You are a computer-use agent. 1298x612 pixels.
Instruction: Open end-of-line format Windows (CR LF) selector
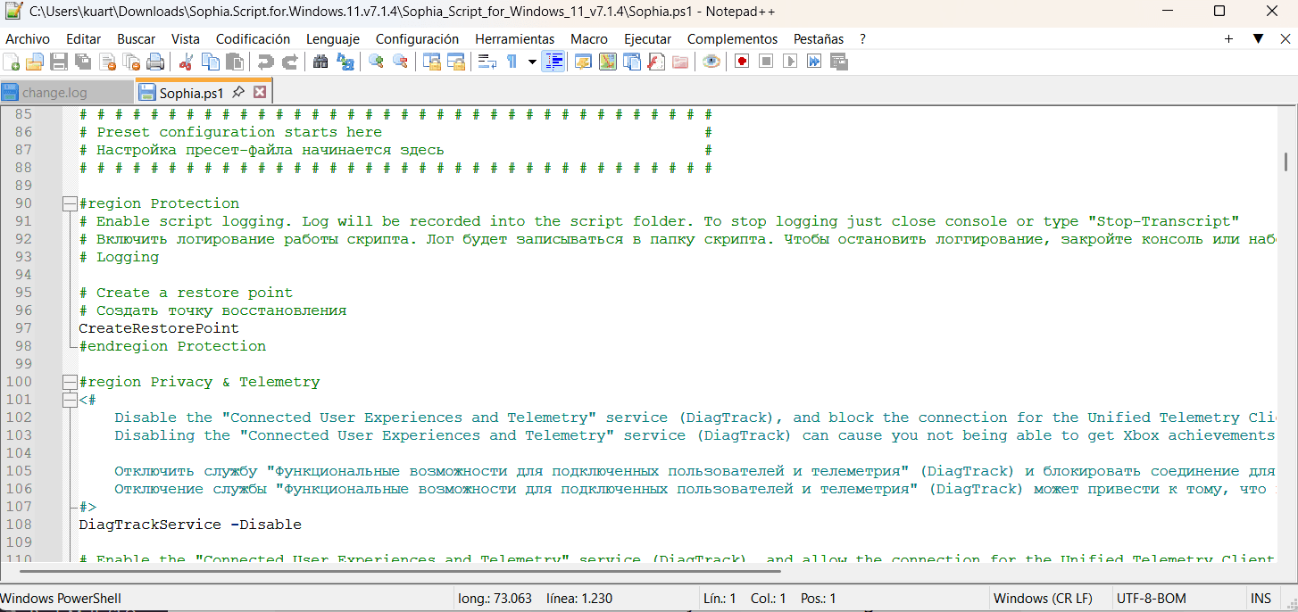pos(1043,599)
